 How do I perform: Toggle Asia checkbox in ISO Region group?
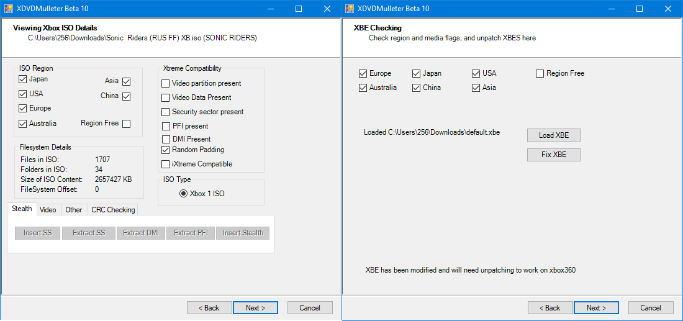tap(126, 81)
